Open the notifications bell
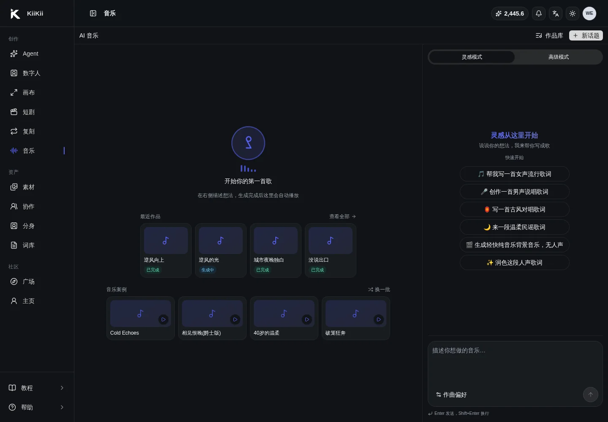 (539, 14)
